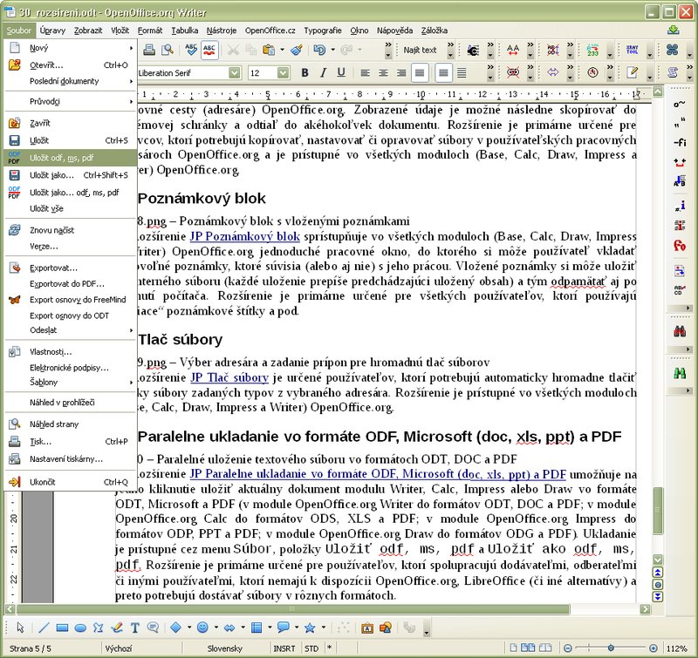Click the Undo arrow icon
This screenshot has height=658, width=698.
coord(319,50)
